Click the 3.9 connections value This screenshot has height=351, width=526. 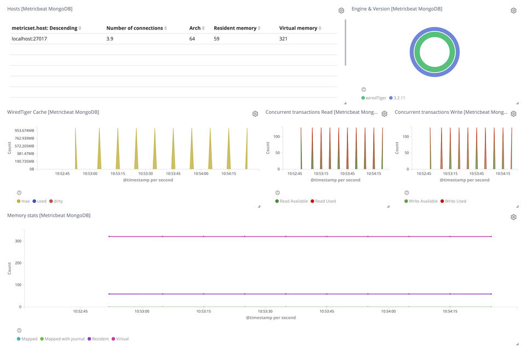coord(110,39)
